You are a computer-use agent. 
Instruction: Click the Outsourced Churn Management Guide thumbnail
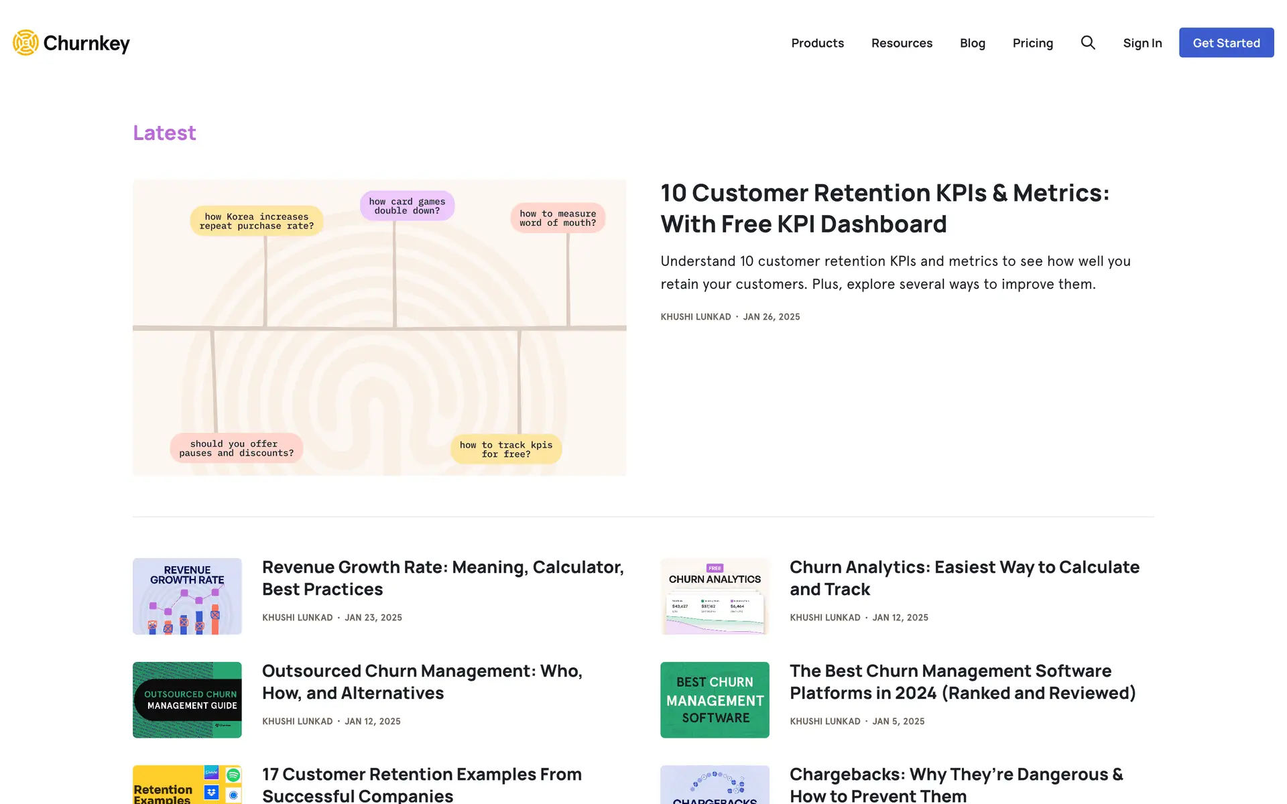(x=187, y=700)
